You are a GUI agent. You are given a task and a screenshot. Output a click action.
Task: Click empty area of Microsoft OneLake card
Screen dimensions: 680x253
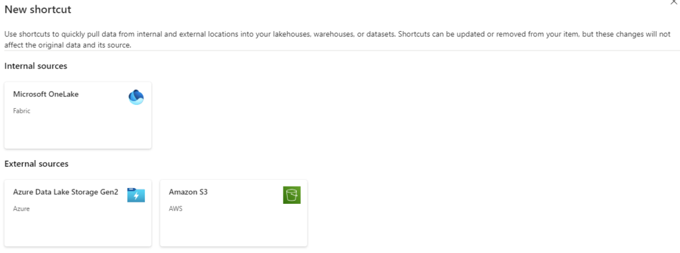pyautogui.click(x=78, y=132)
